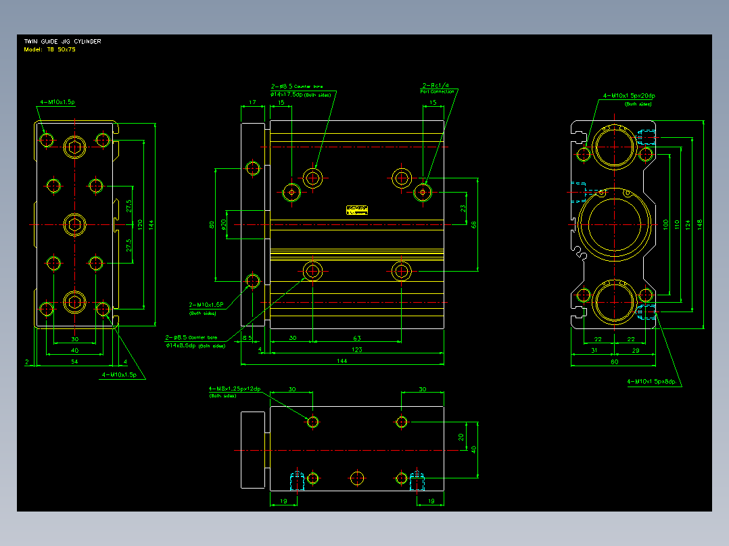Select the 'ø14x17.5dp' counter bore note
The width and height of the screenshot is (729, 546).
(x=287, y=95)
